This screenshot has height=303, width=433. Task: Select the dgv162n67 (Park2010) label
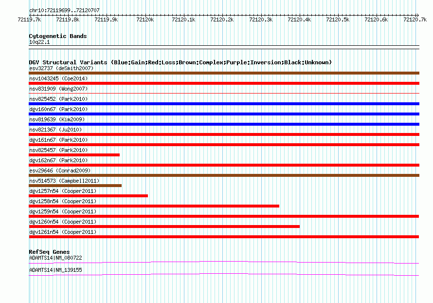coord(58,160)
